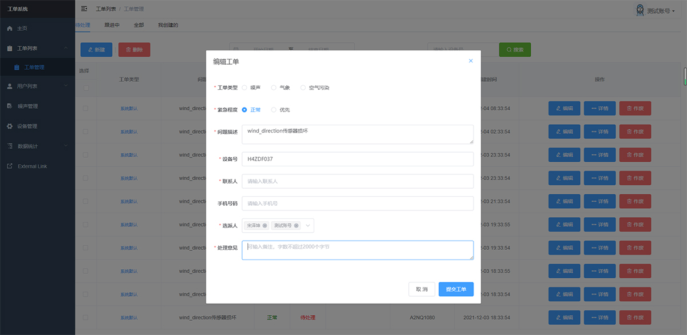687x335 pixels.
Task: Click the hamburger menu collapse icon
Action: (x=85, y=9)
